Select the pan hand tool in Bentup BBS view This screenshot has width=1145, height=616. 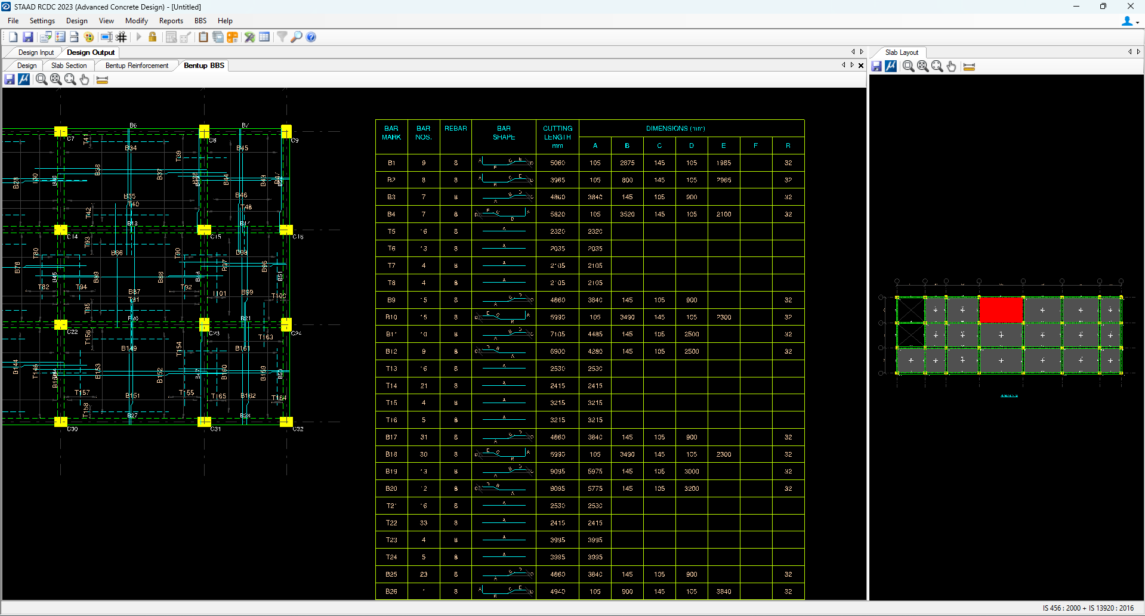[x=85, y=79]
